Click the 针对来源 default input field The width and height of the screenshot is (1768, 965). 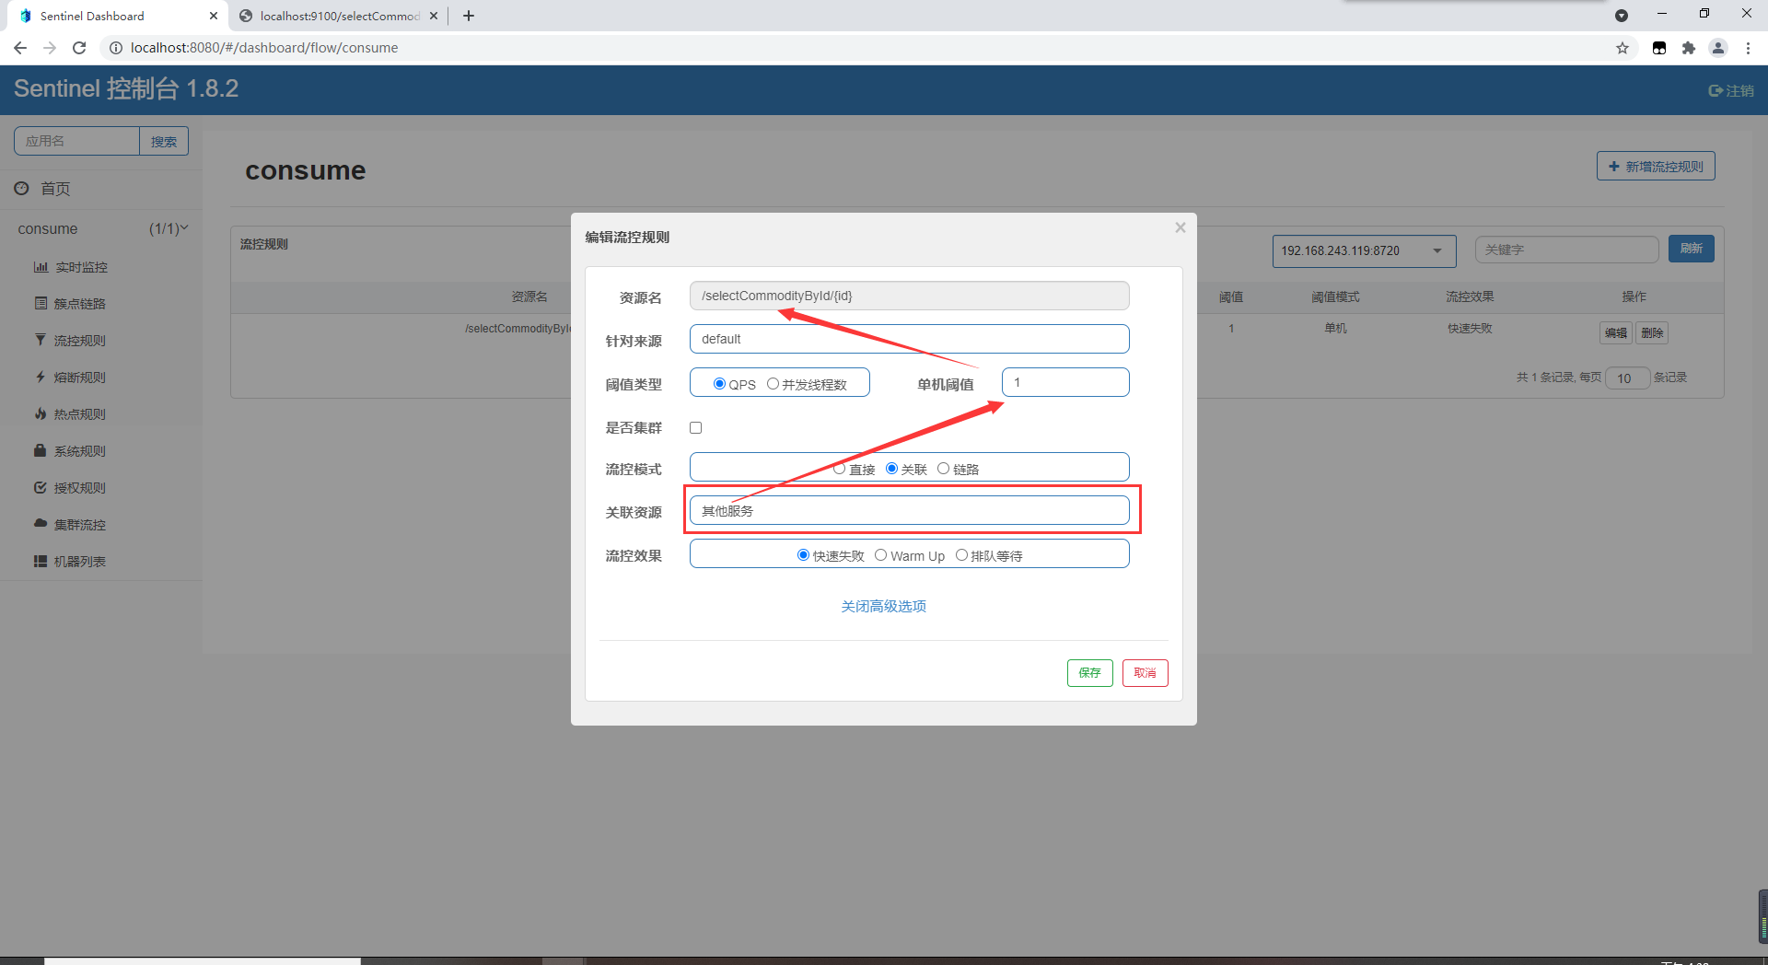pyautogui.click(x=909, y=339)
